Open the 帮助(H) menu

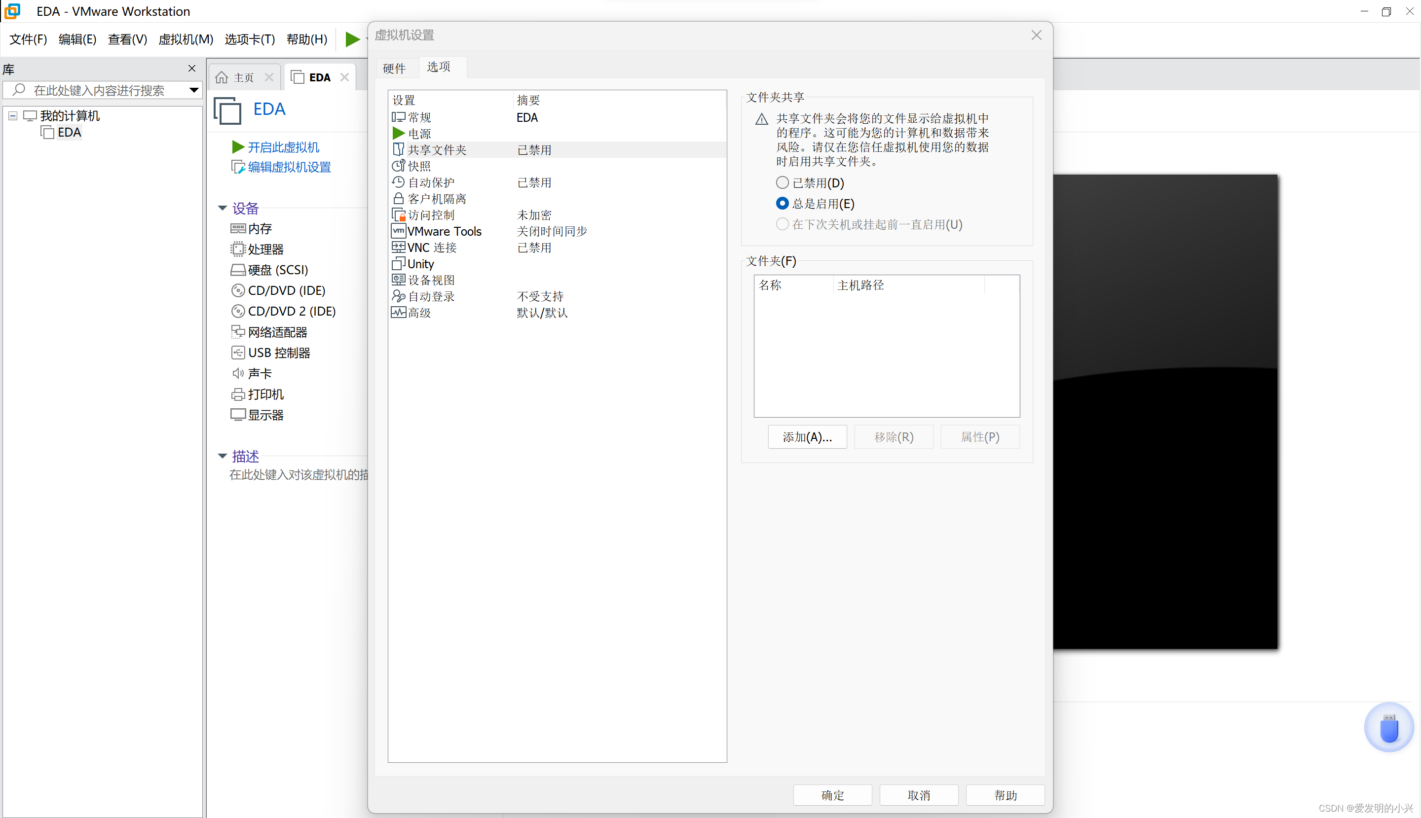(307, 39)
